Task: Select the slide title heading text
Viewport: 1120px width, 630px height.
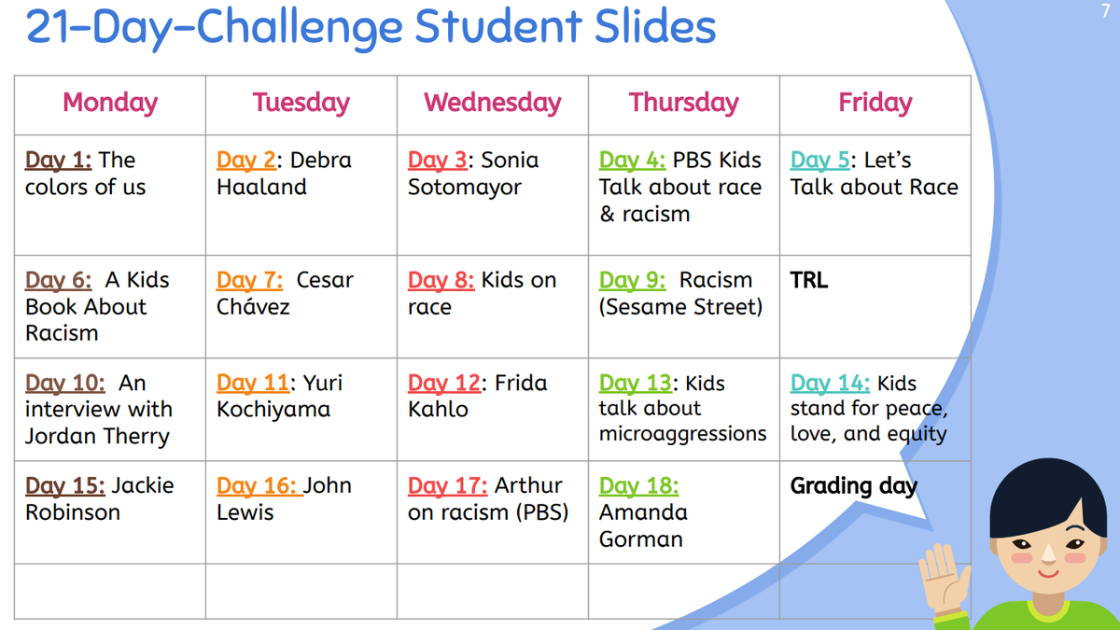Action: [x=371, y=28]
